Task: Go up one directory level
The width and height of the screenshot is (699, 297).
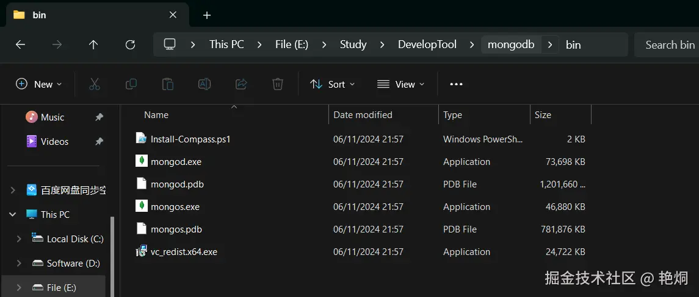Action: click(93, 44)
